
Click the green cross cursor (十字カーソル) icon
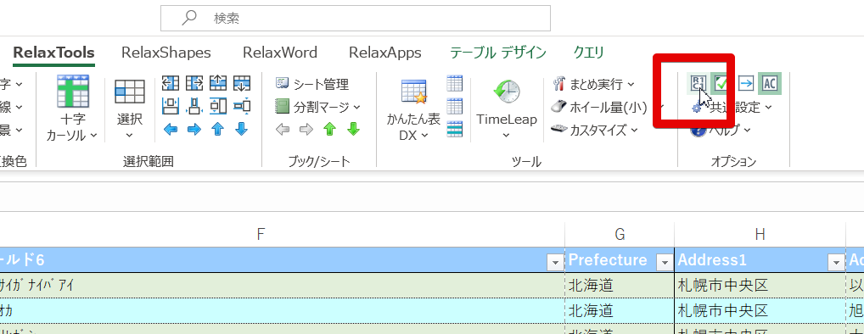pos(73,91)
